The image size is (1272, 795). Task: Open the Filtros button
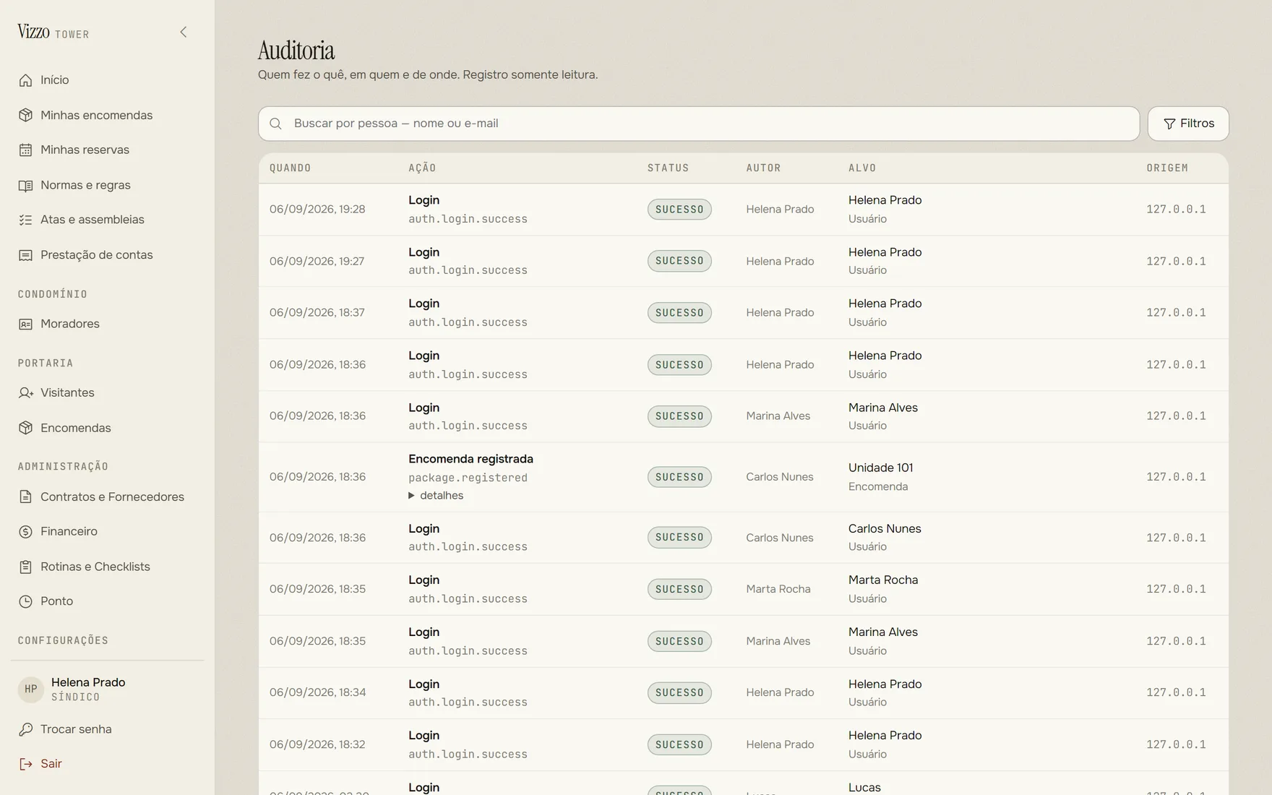[x=1188, y=124]
